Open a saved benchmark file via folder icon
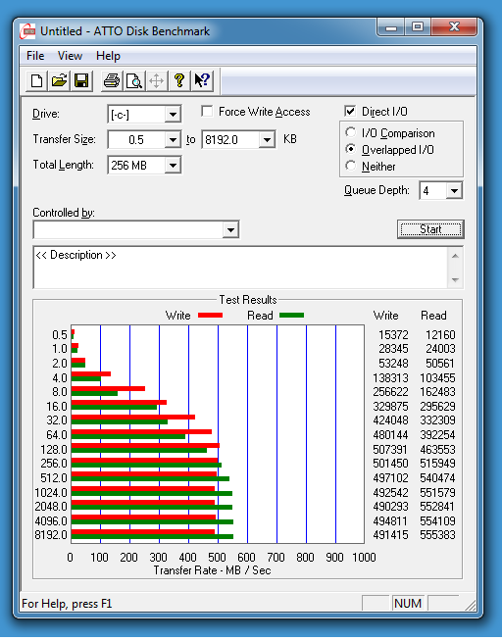Viewport: 502px width, 641px height. pyautogui.click(x=59, y=80)
